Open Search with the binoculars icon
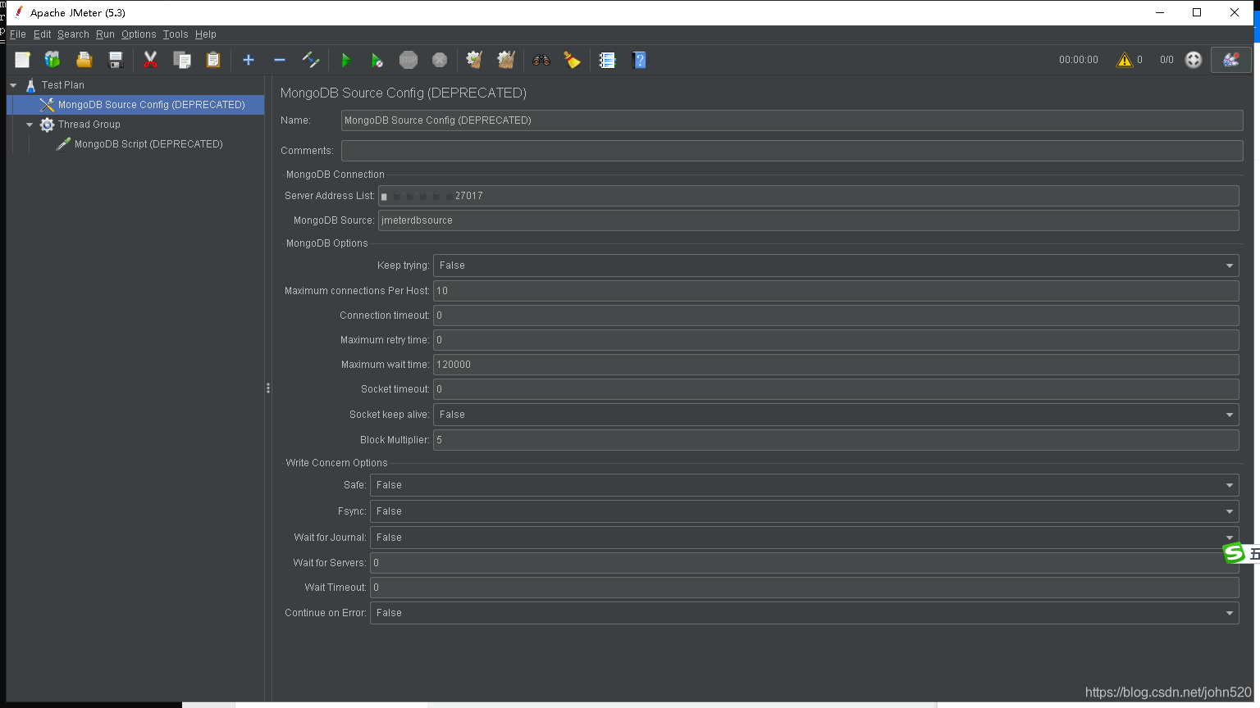 pos(541,60)
